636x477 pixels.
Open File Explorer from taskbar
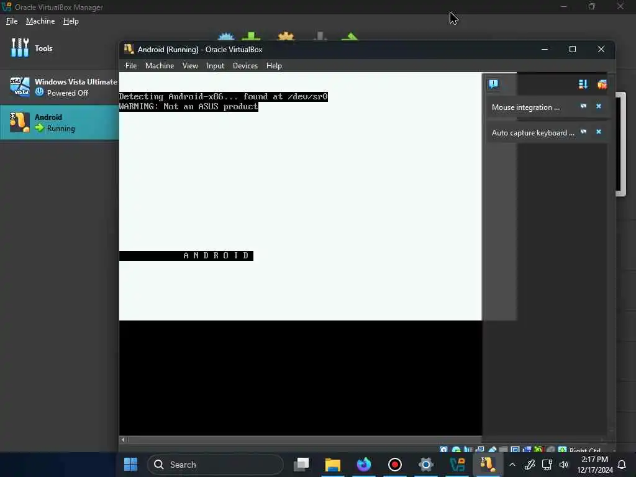point(333,465)
